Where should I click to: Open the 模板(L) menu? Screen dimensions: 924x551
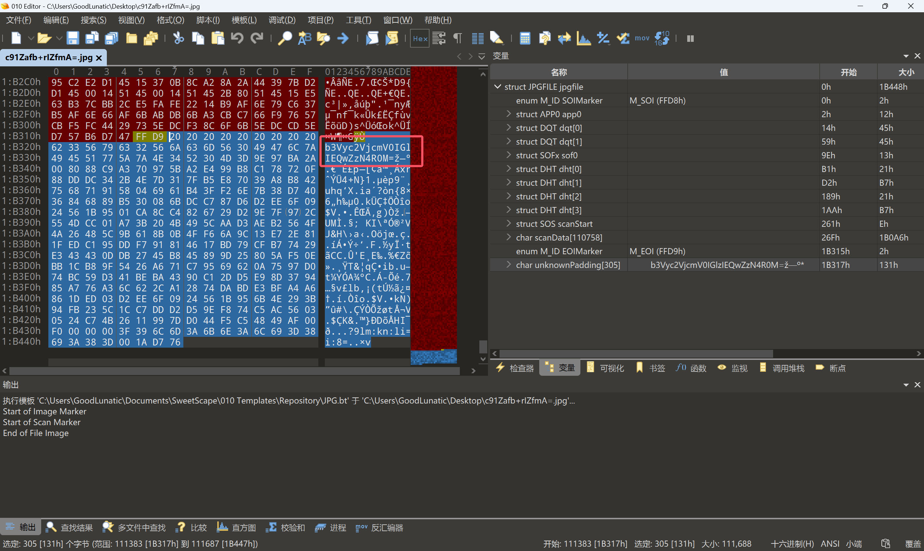point(244,20)
